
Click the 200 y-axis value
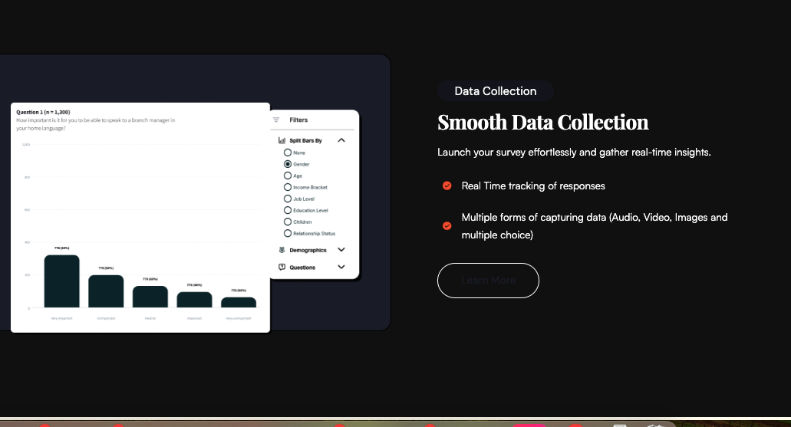pyautogui.click(x=28, y=274)
